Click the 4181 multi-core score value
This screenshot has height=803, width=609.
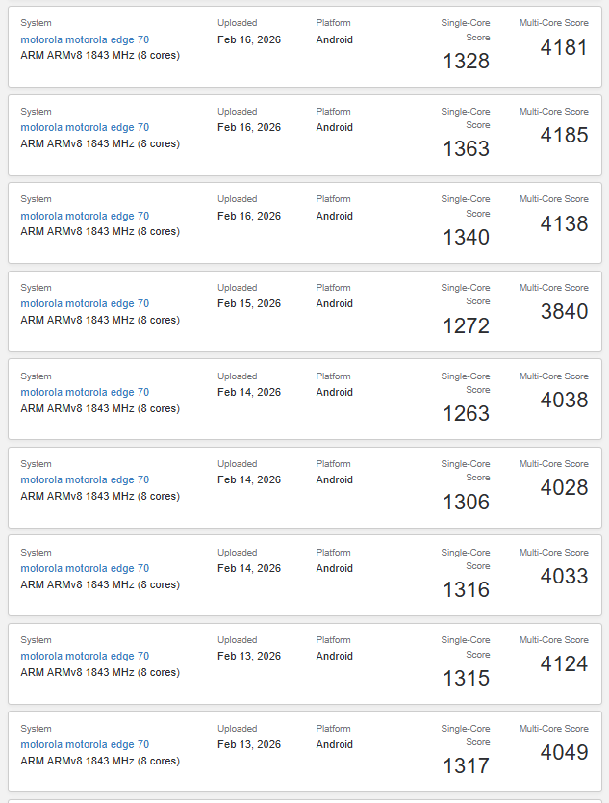pos(564,47)
